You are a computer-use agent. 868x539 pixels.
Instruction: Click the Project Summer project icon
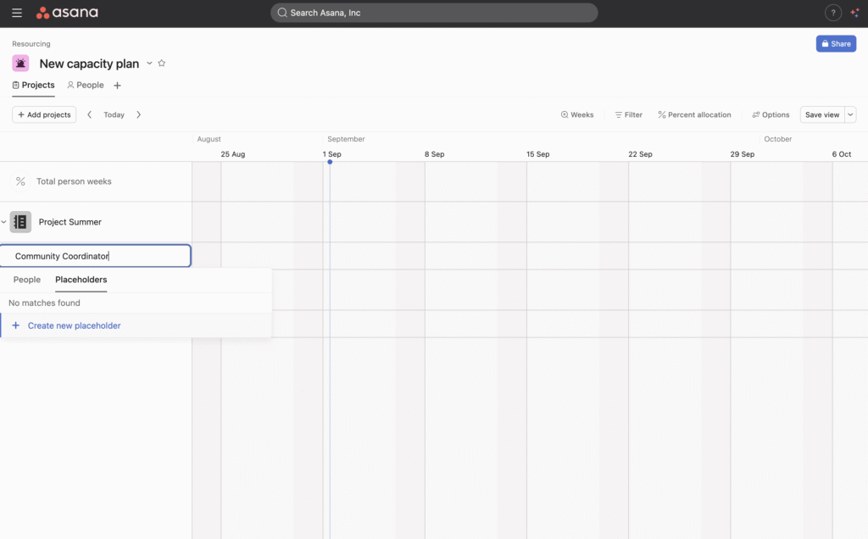(20, 222)
